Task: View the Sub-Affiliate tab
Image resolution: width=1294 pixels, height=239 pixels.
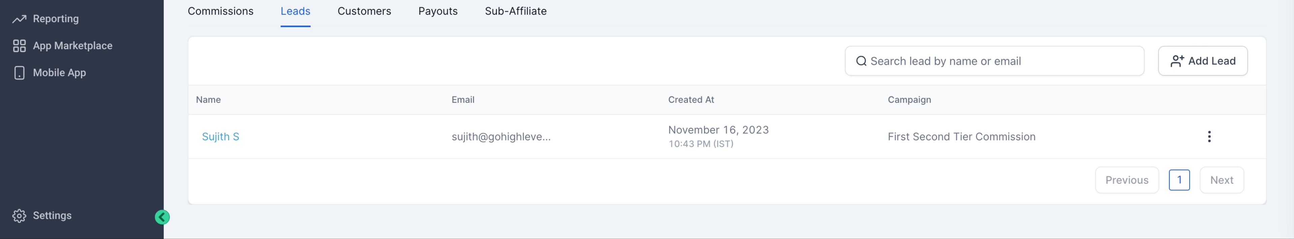Action: 515,11
